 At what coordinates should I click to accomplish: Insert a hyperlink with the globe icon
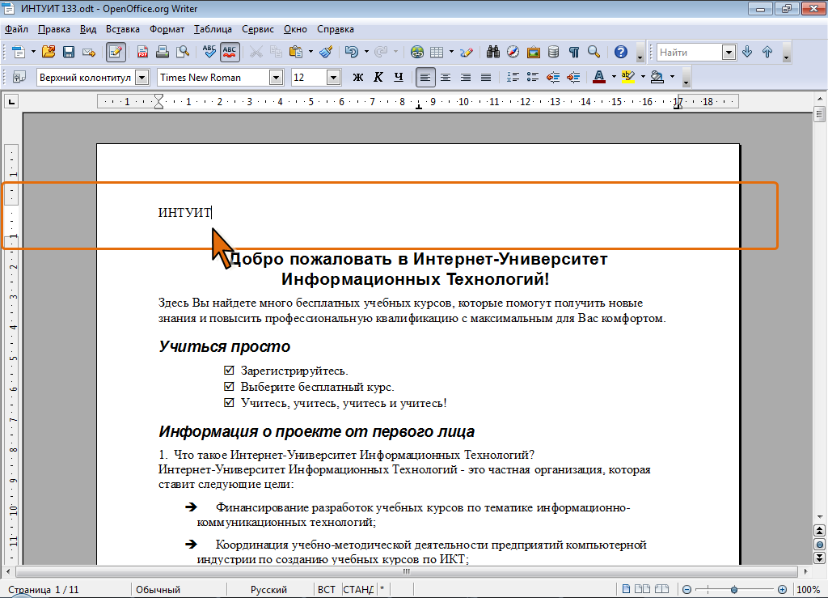(x=417, y=52)
